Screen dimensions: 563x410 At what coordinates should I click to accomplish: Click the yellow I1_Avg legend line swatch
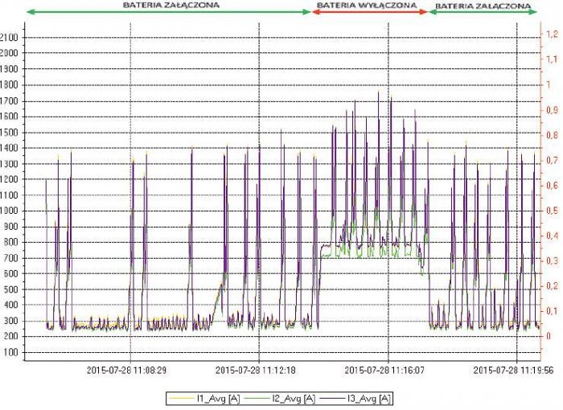tap(181, 398)
